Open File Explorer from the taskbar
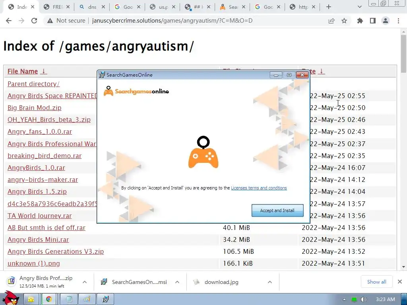The image size is (407, 305). point(31,299)
